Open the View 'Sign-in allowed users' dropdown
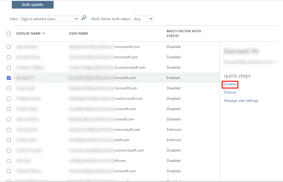This screenshot has width=283, height=182. 49,19
